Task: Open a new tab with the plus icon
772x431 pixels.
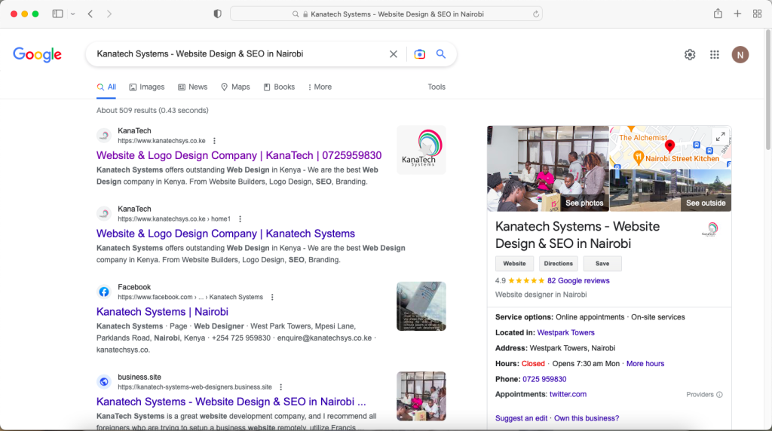Action: [x=737, y=14]
